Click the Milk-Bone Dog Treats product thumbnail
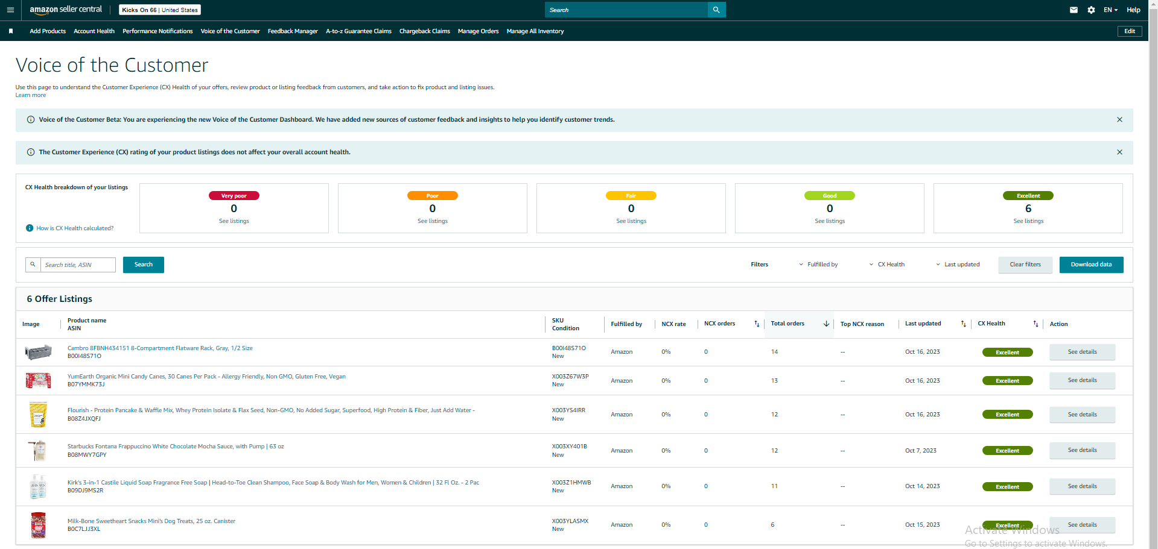The width and height of the screenshot is (1158, 549). click(x=38, y=525)
